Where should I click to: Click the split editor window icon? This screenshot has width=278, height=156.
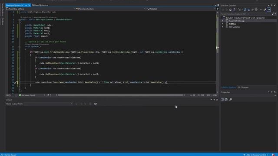click(x=218, y=9)
